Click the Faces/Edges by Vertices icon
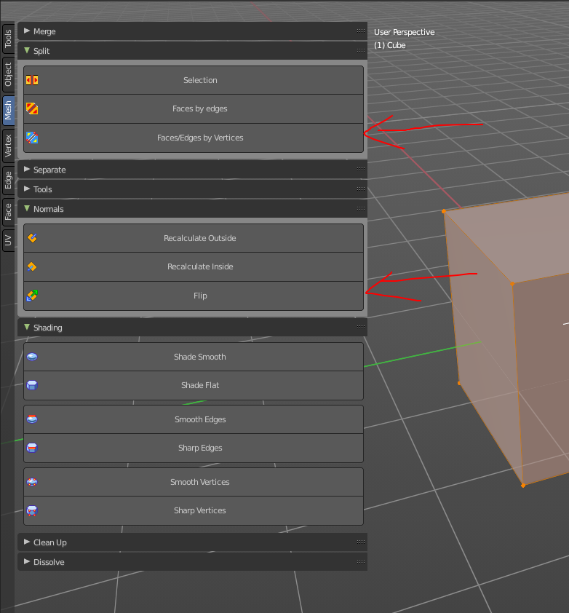This screenshot has height=613, width=569. click(32, 138)
